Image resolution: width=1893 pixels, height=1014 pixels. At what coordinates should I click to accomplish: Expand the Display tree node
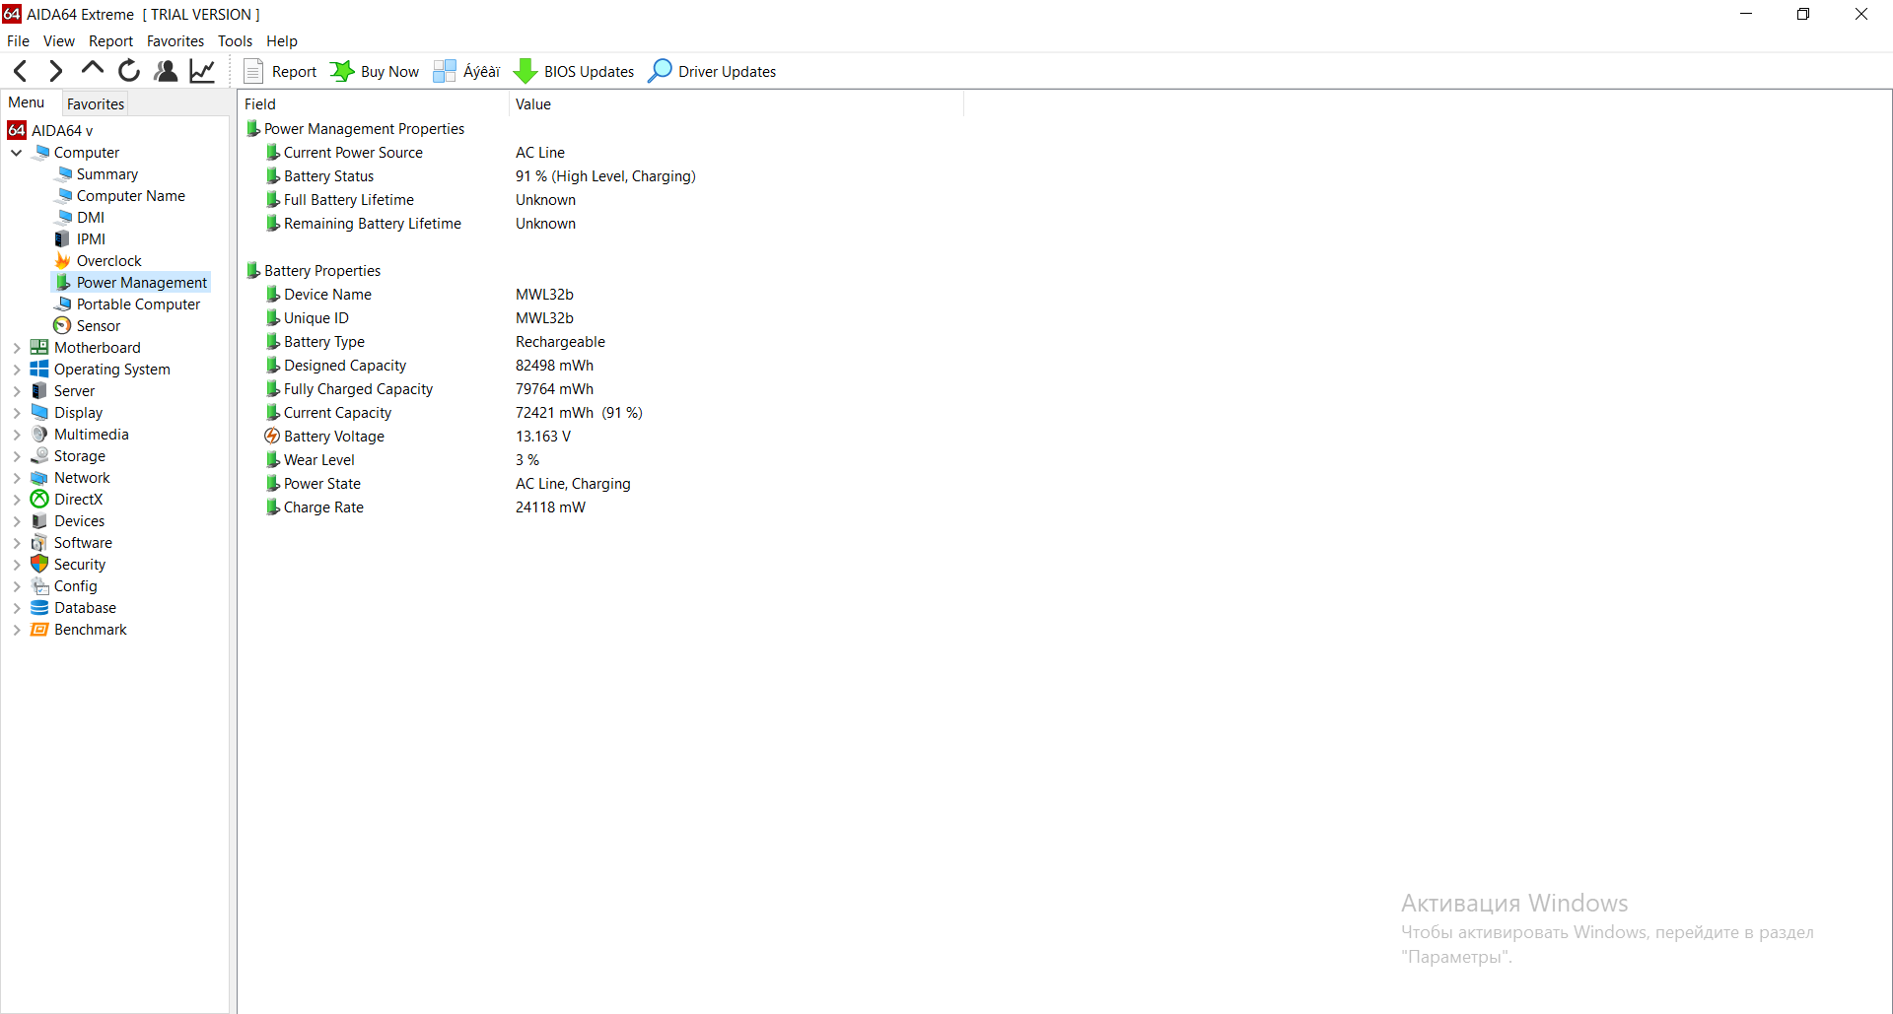17,413
